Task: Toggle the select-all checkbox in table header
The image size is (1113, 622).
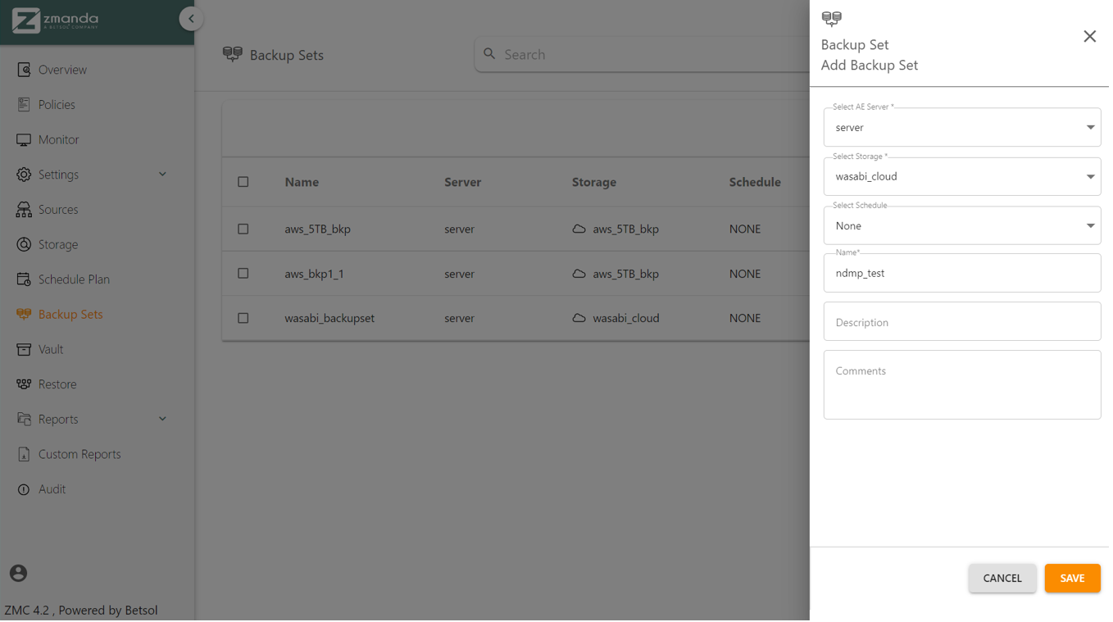Action: coord(244,183)
